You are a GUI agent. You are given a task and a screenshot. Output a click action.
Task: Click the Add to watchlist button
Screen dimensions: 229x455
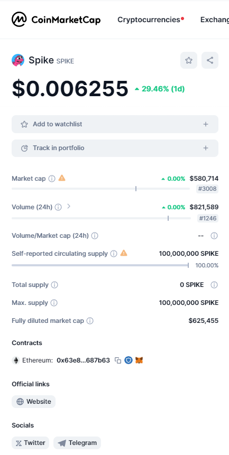(115, 124)
